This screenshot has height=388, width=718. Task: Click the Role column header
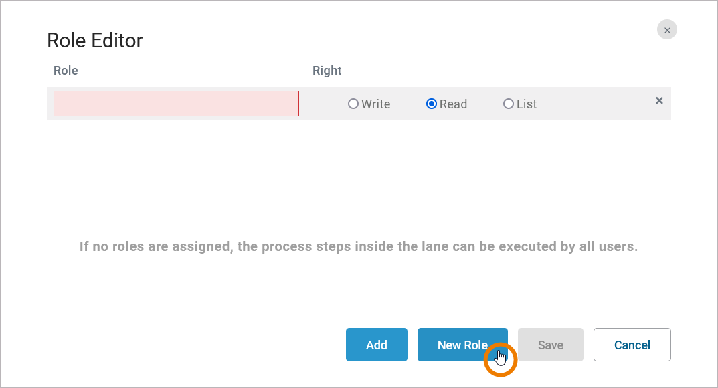[x=66, y=71]
